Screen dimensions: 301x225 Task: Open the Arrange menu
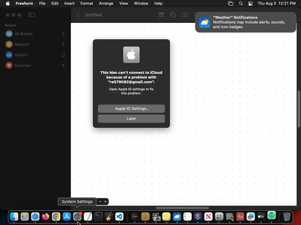[106, 3]
